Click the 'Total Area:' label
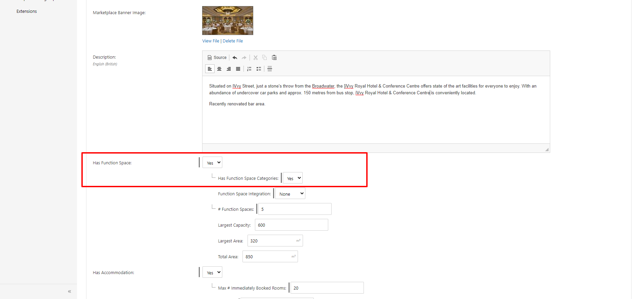640x299 pixels. 228,257
